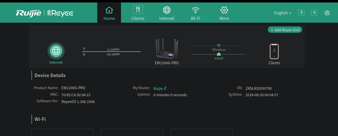The height and width of the screenshot is (136, 338).
Task: Click the 140.19Kbps download rate
Action: tap(113, 54)
